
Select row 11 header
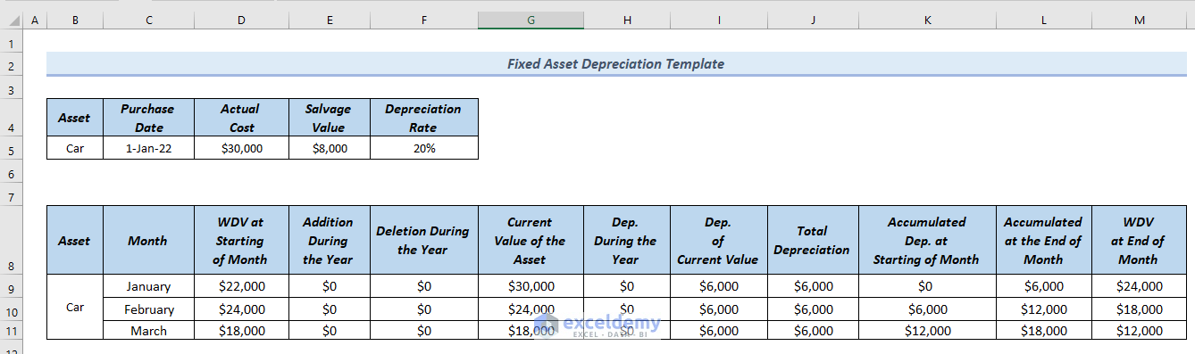(11, 331)
